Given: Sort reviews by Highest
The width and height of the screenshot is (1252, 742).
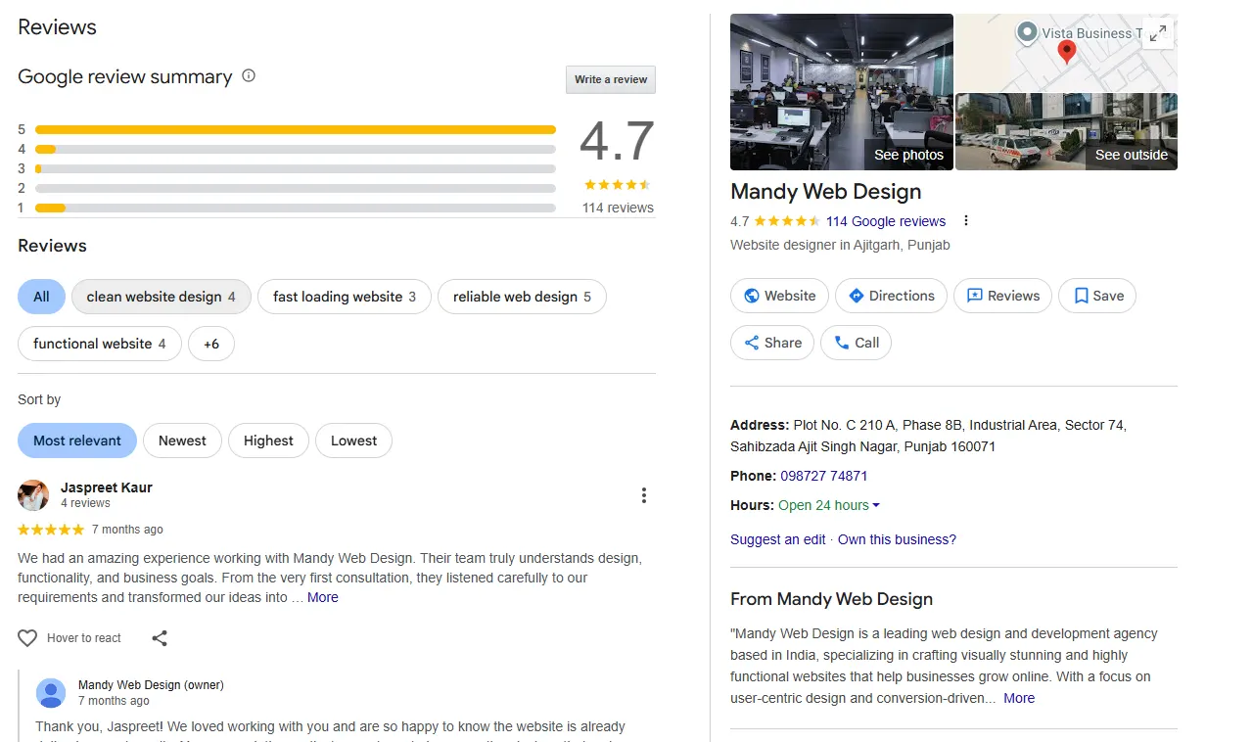Looking at the screenshot, I should tap(268, 441).
